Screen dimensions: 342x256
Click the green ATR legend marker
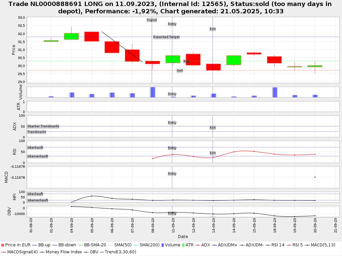(183, 245)
